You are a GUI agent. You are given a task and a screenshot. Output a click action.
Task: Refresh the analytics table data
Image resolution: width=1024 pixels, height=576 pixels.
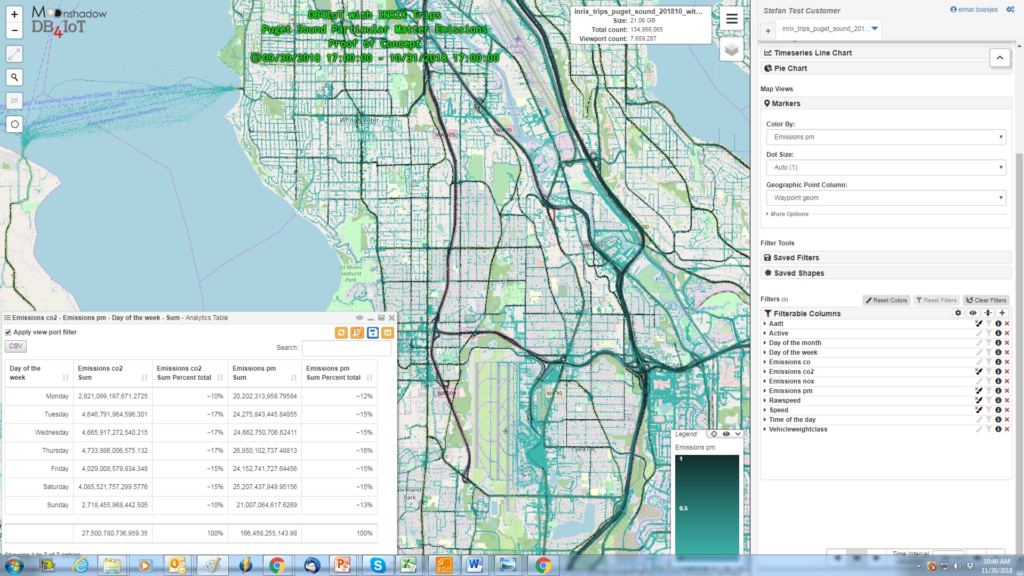[x=341, y=333]
